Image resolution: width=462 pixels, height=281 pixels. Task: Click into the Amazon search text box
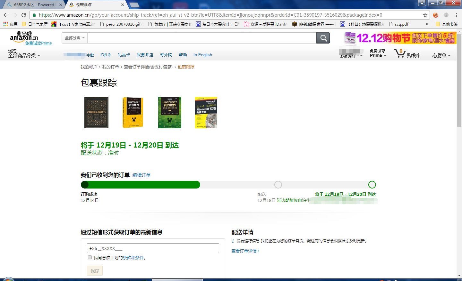(202, 38)
